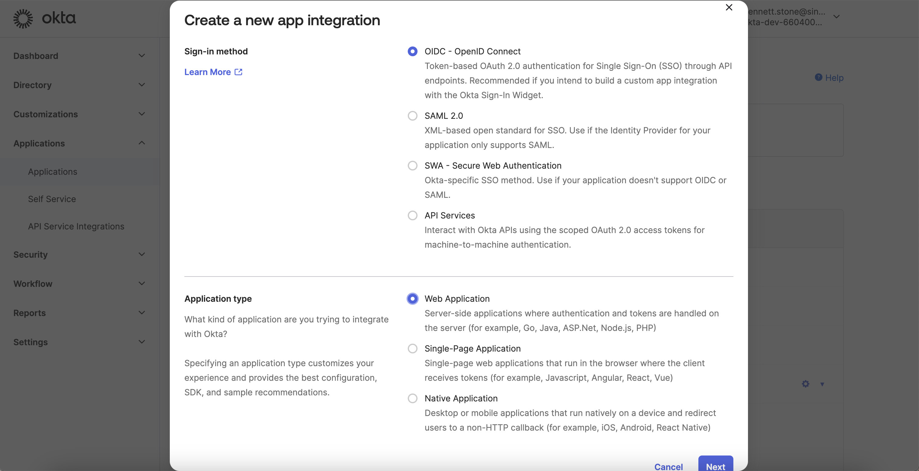Open Self Service menu item

pos(52,199)
